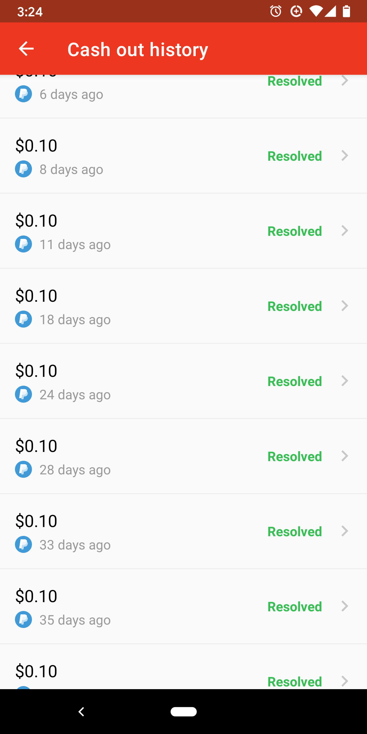The height and width of the screenshot is (734, 367).
Task: Tap the home pill navigation button
Action: click(183, 712)
